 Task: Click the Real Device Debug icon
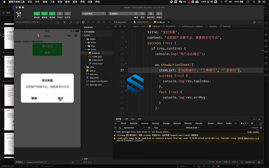[151, 13]
